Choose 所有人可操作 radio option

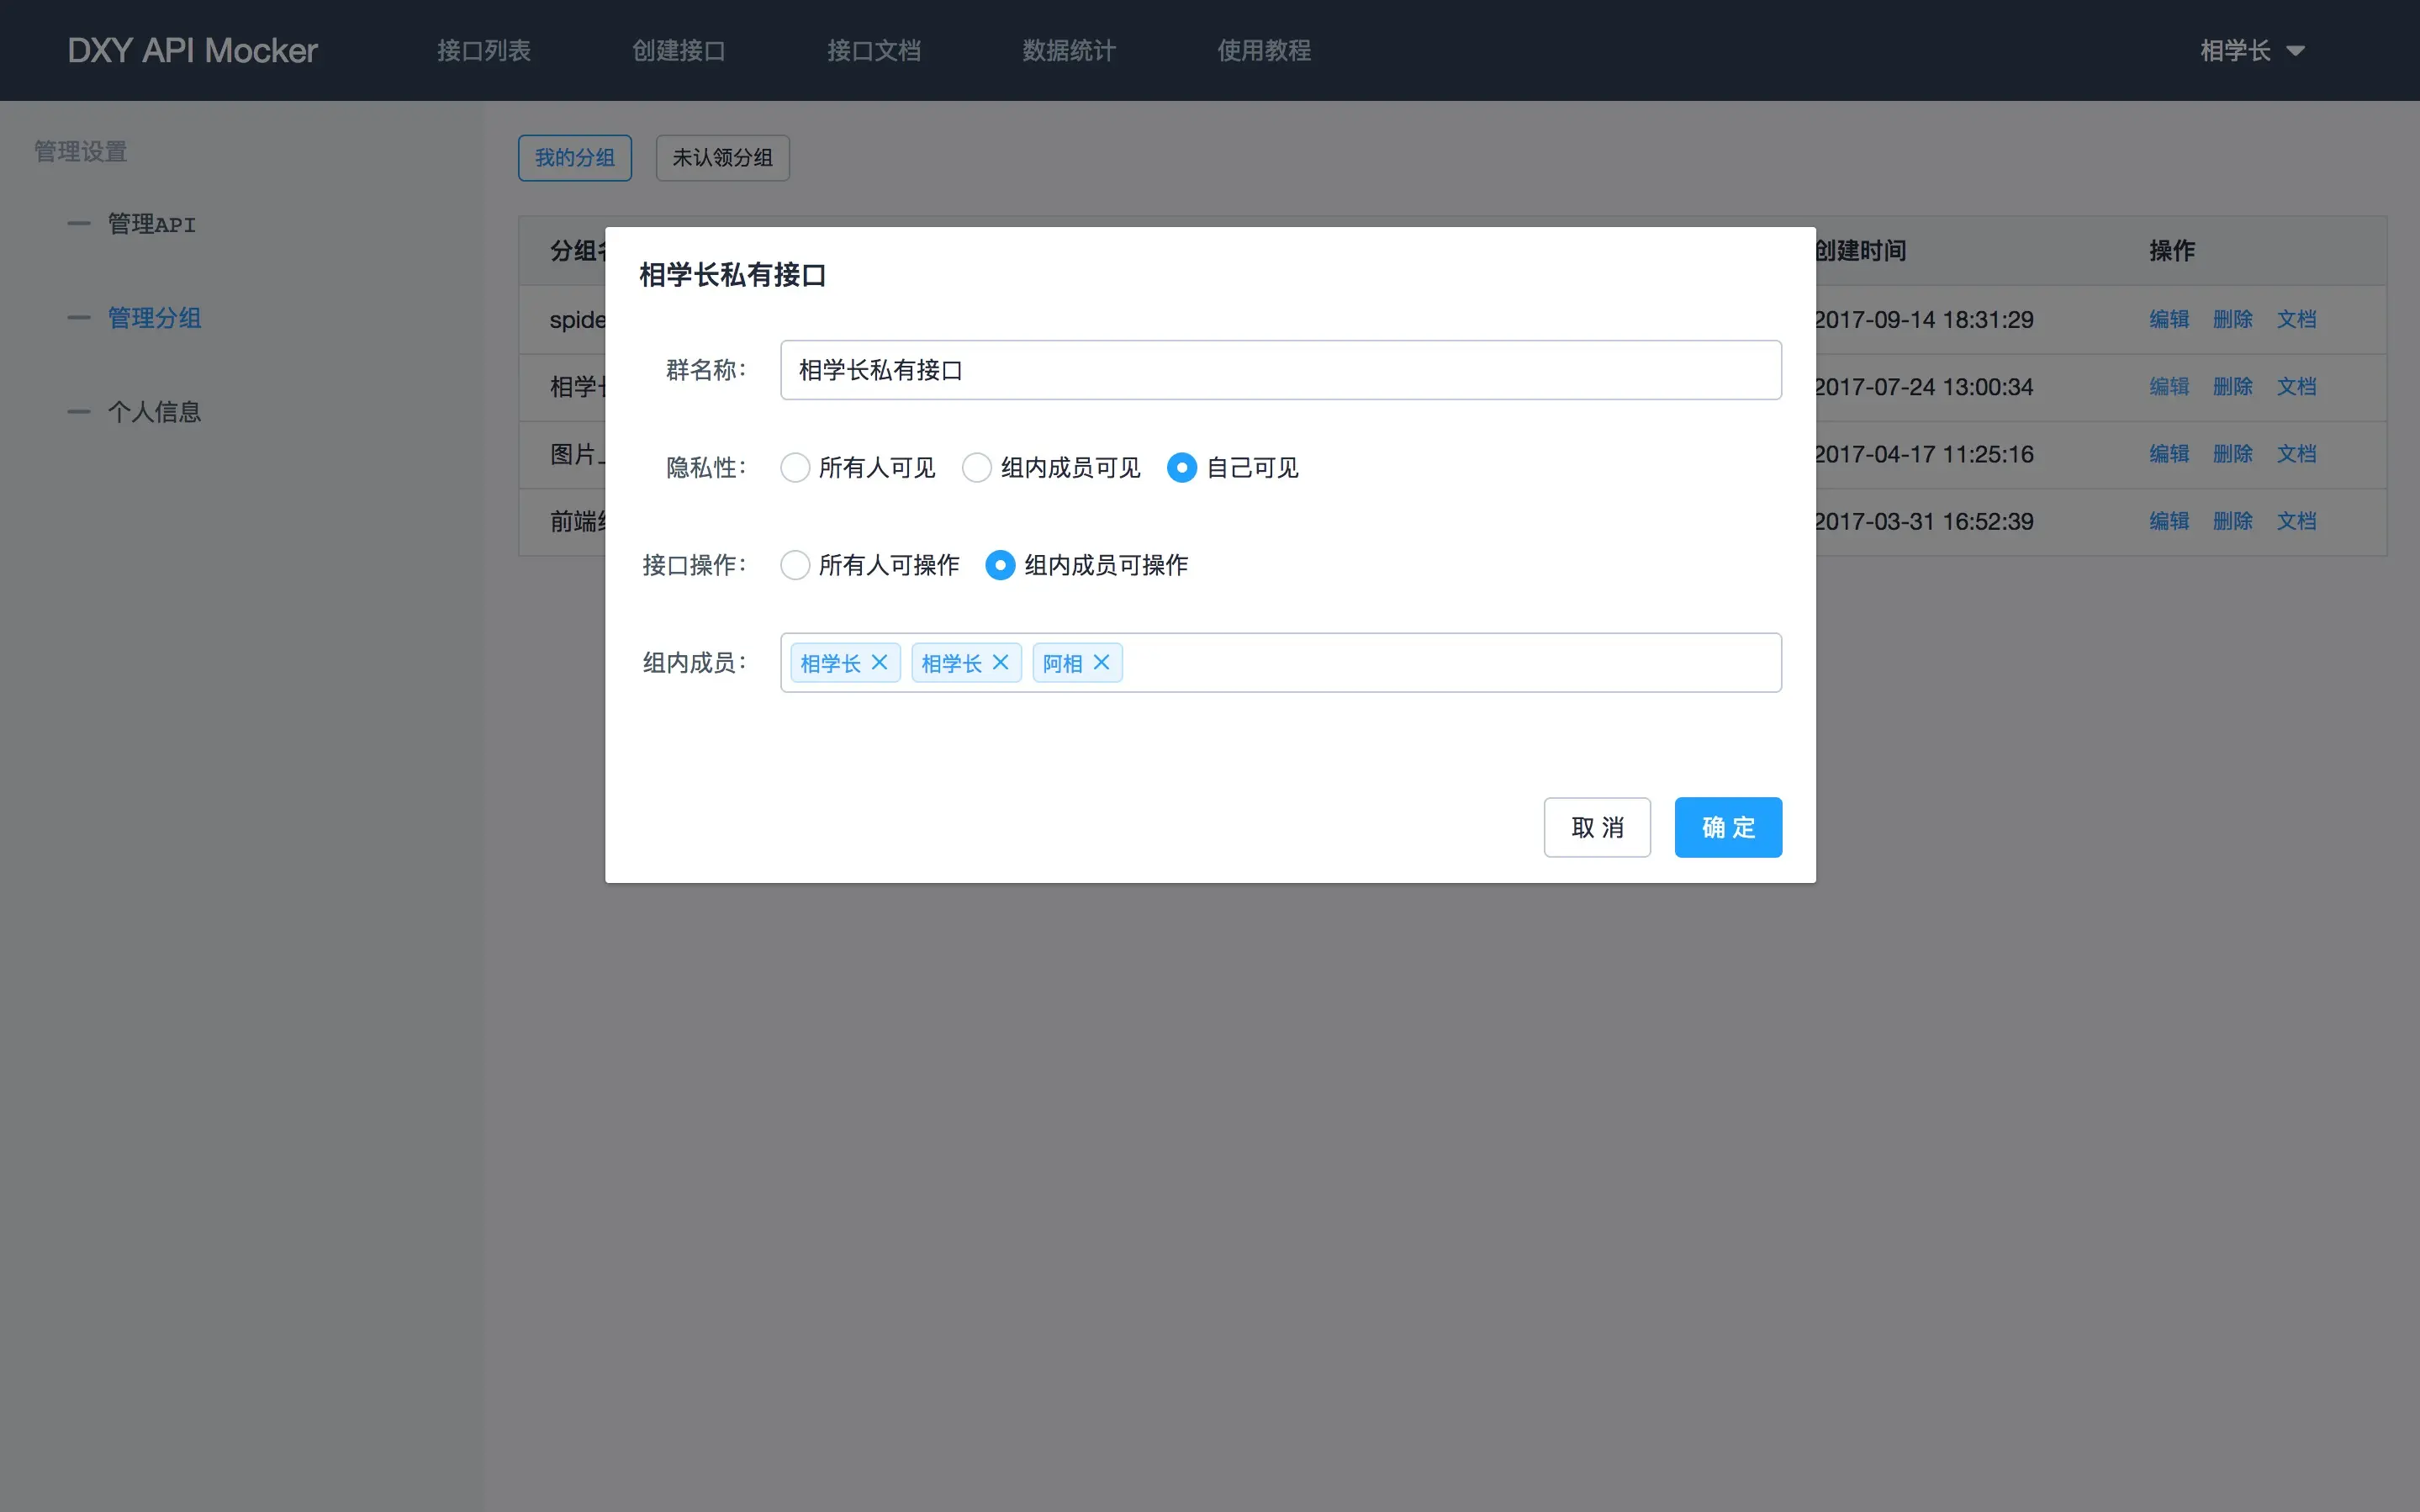[x=795, y=565]
